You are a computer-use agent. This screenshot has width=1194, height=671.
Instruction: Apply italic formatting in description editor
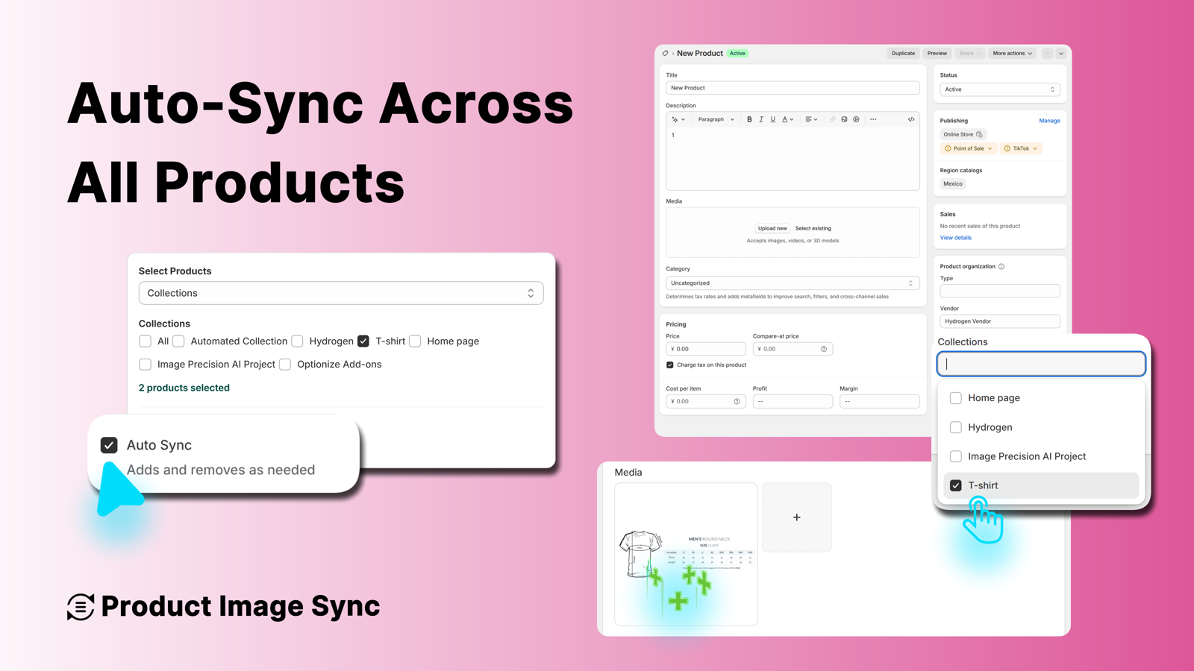[761, 119]
